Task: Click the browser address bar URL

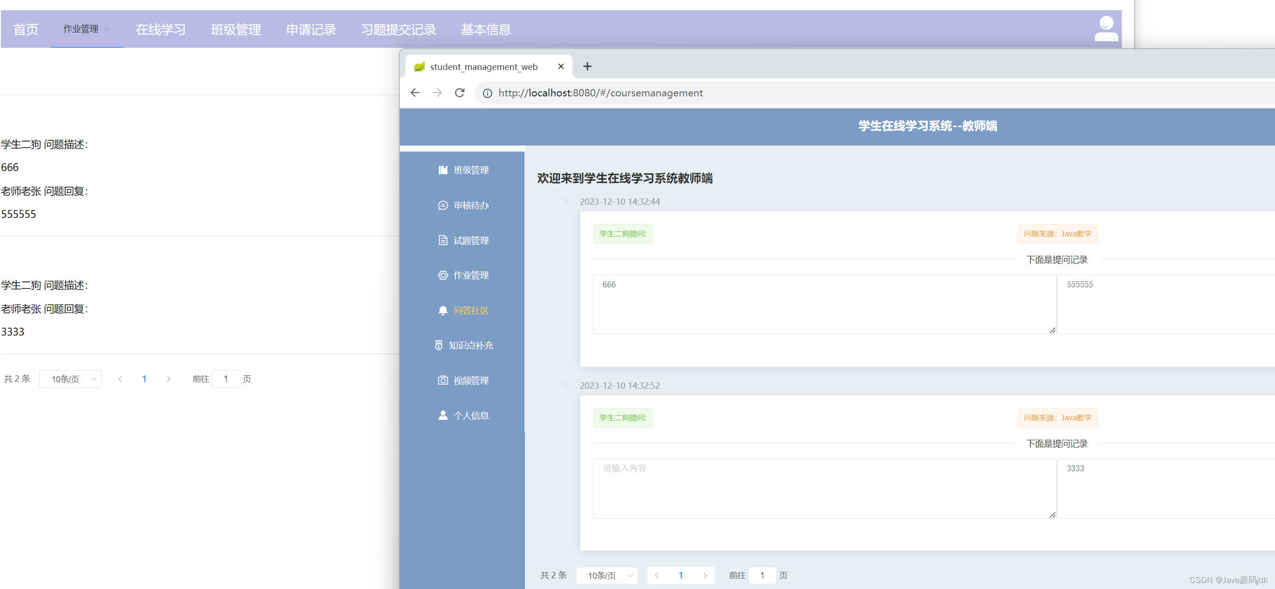Action: pos(600,93)
